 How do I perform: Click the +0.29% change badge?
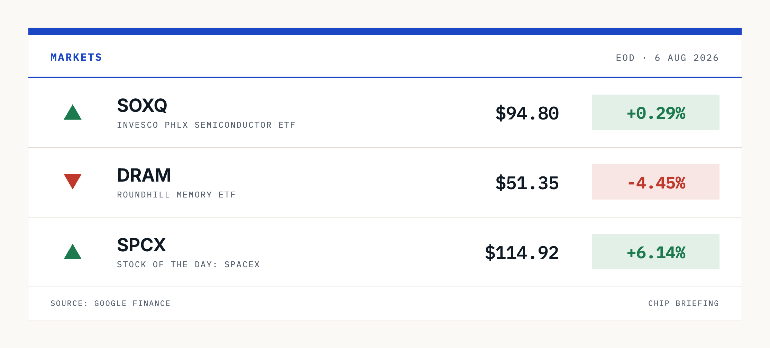click(x=656, y=112)
